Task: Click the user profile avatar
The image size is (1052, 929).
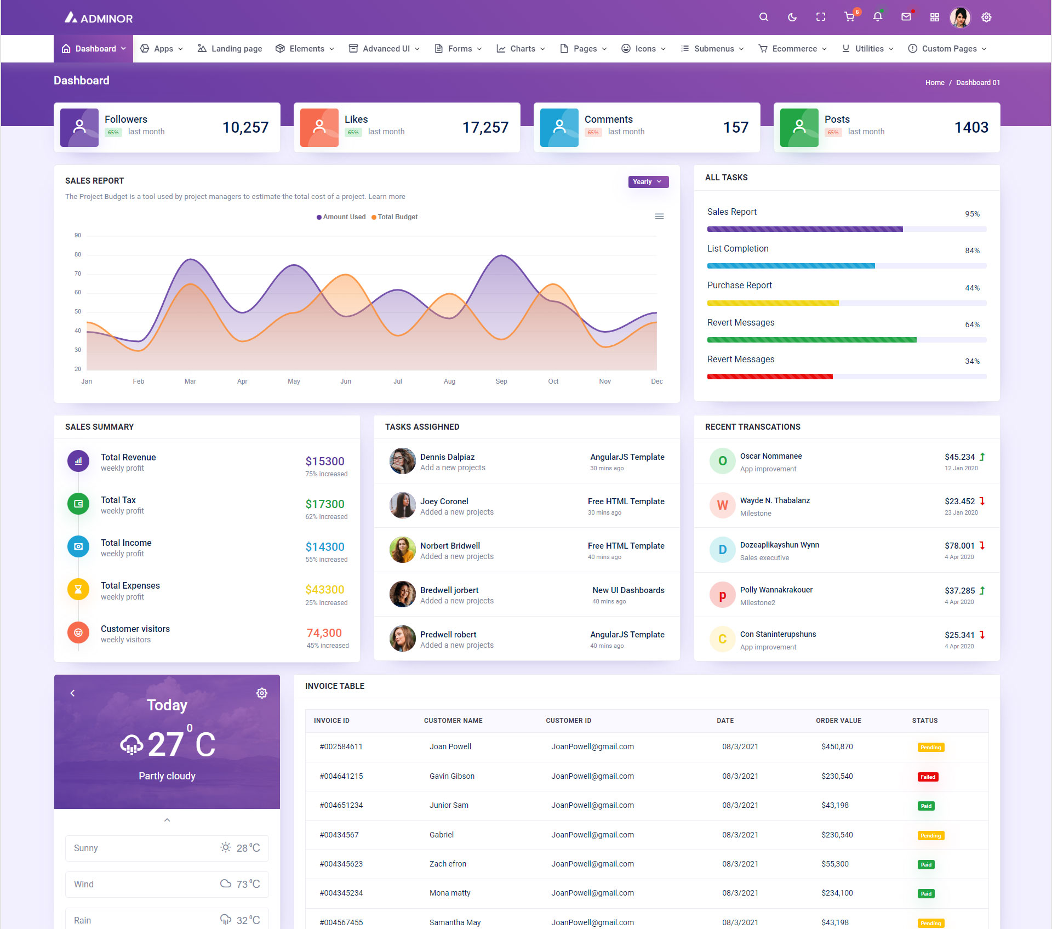Action: pos(960,18)
